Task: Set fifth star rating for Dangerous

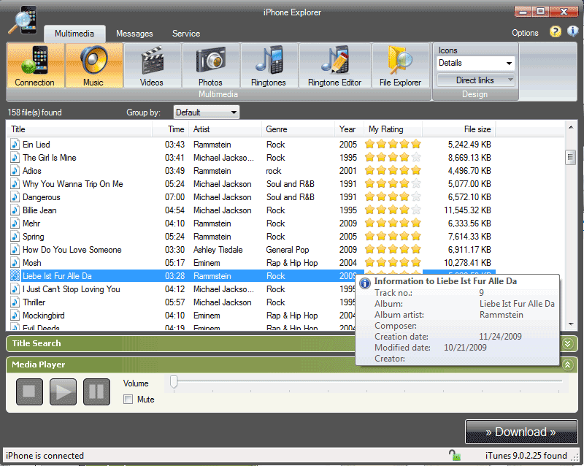Action: [416, 196]
